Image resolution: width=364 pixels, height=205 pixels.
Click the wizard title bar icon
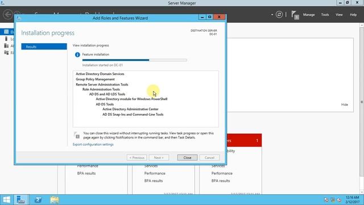19,18
